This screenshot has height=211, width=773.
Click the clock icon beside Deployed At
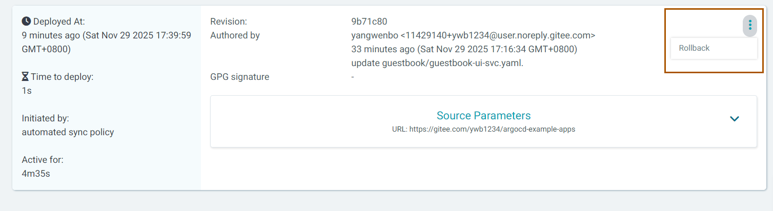click(x=26, y=22)
